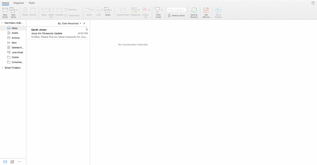Click the Meeting button in ribbon
Screen dimensions: 317x165
point(71,10)
